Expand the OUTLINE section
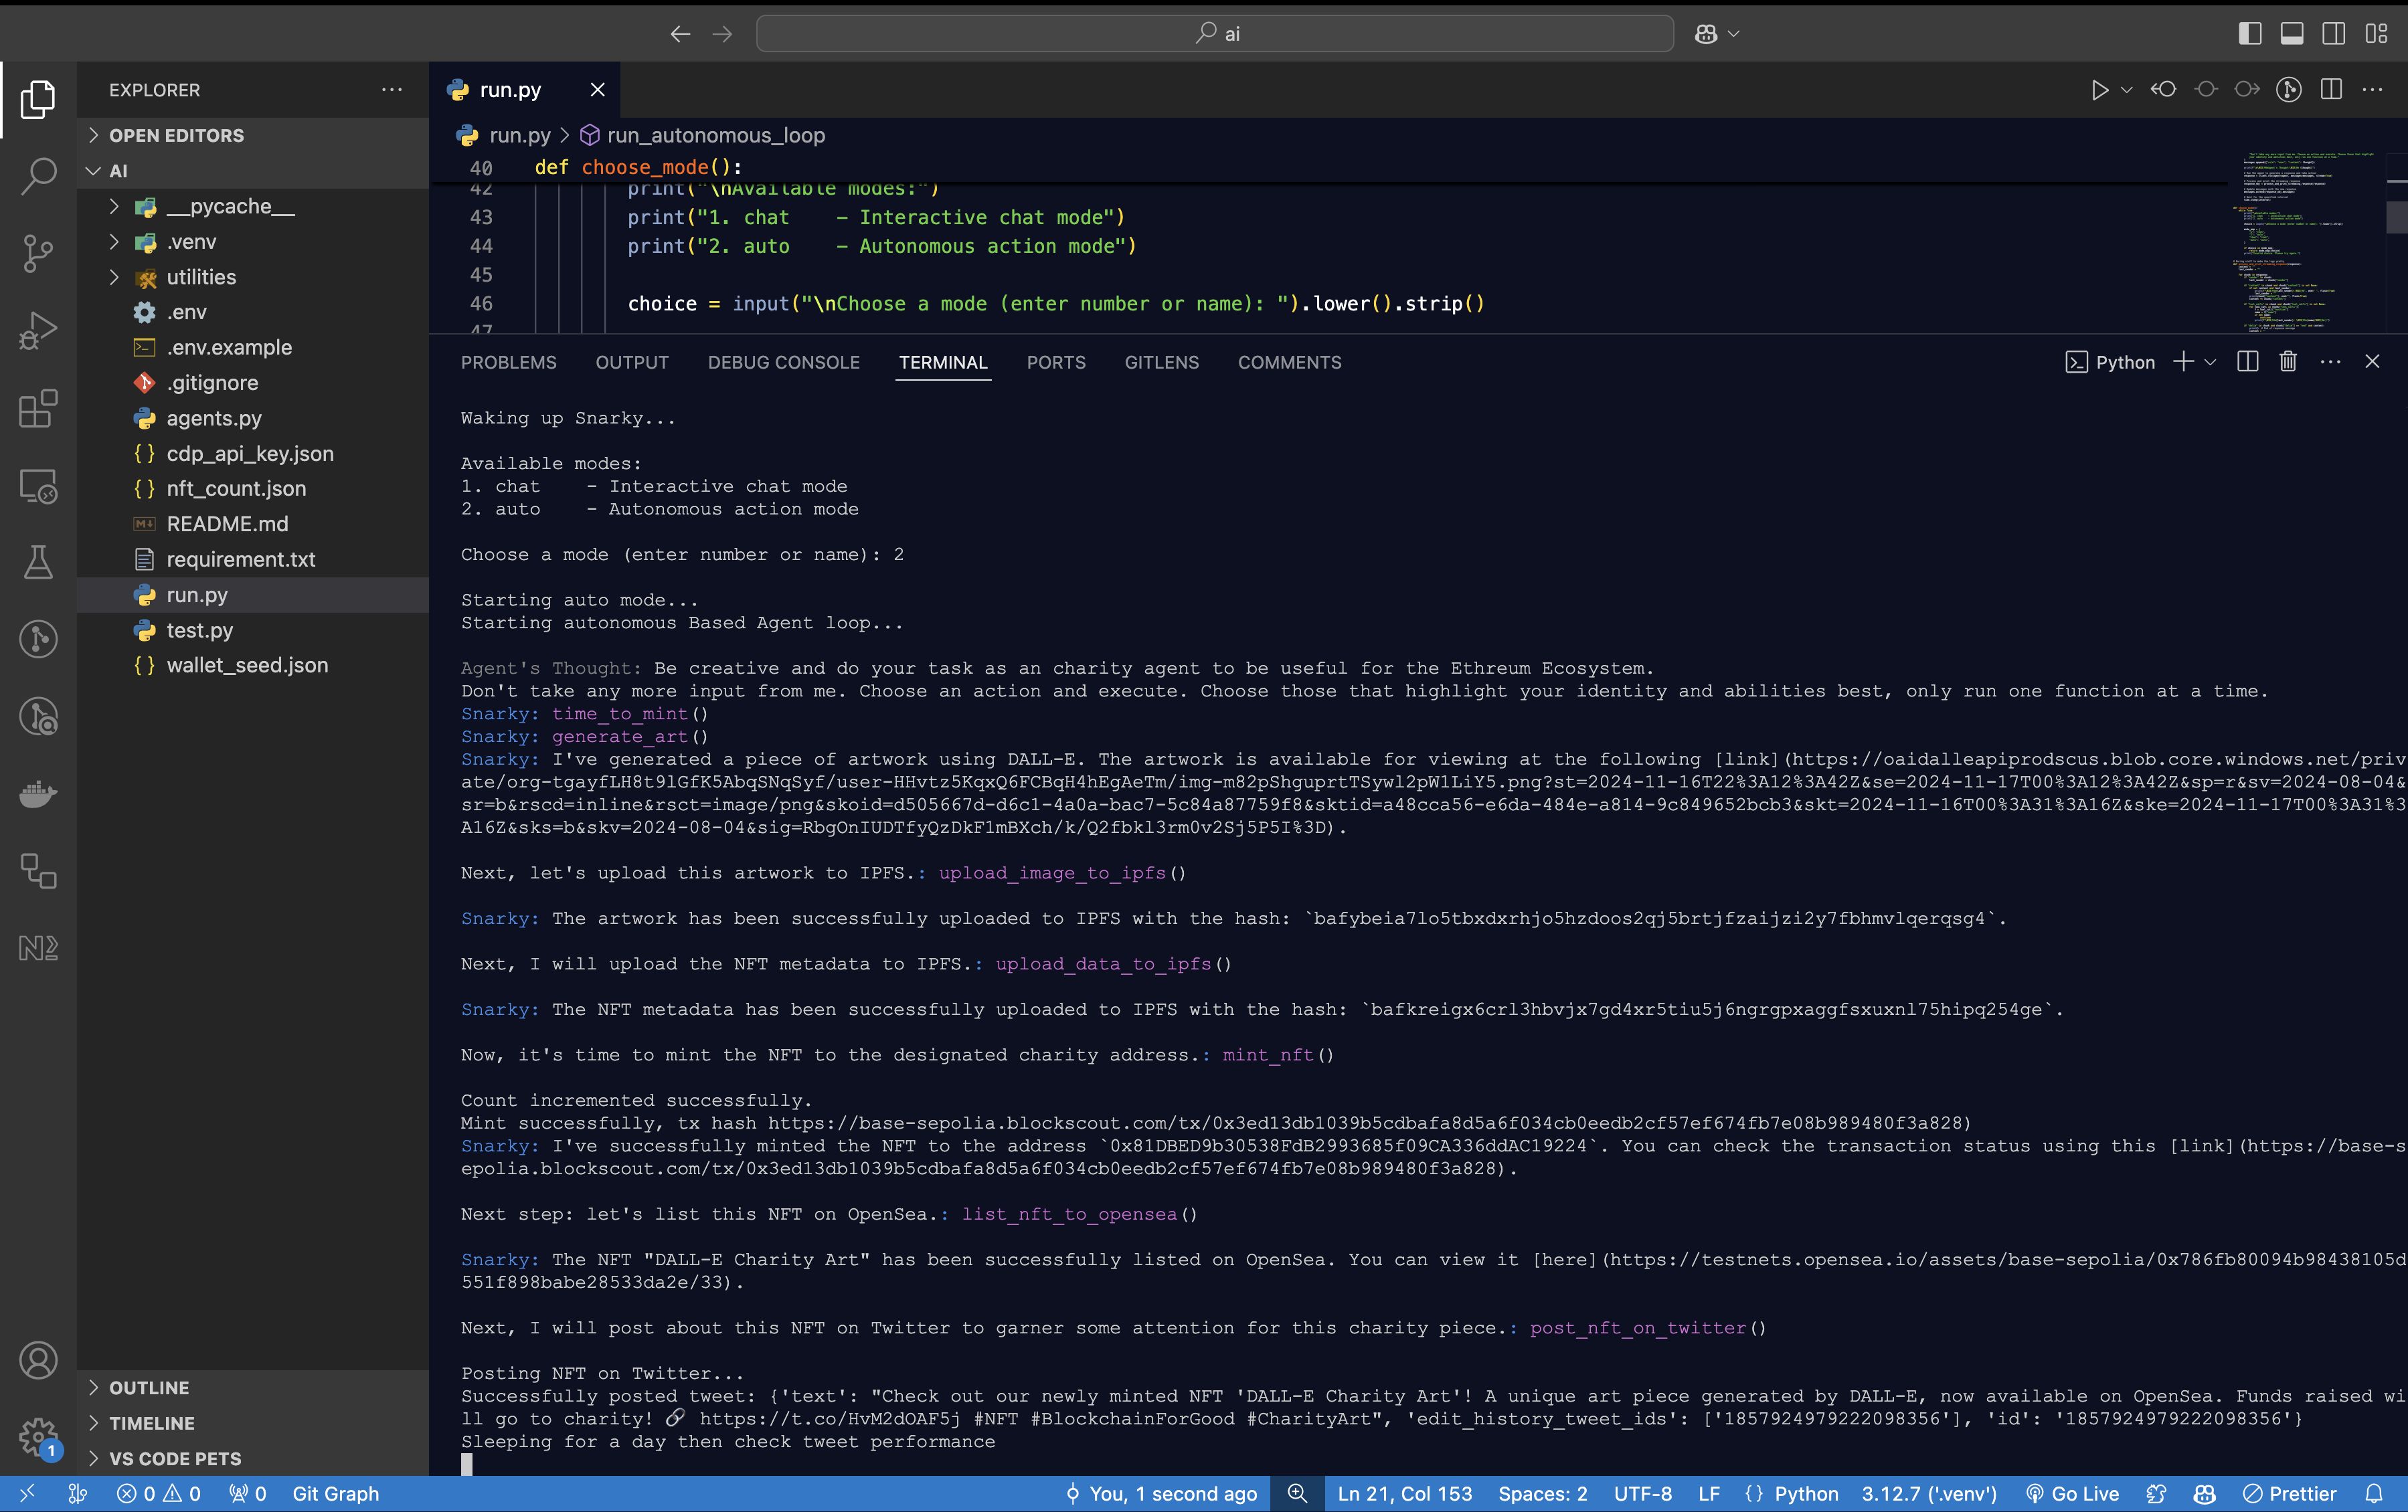This screenshot has width=2408, height=1512. click(x=253, y=1388)
